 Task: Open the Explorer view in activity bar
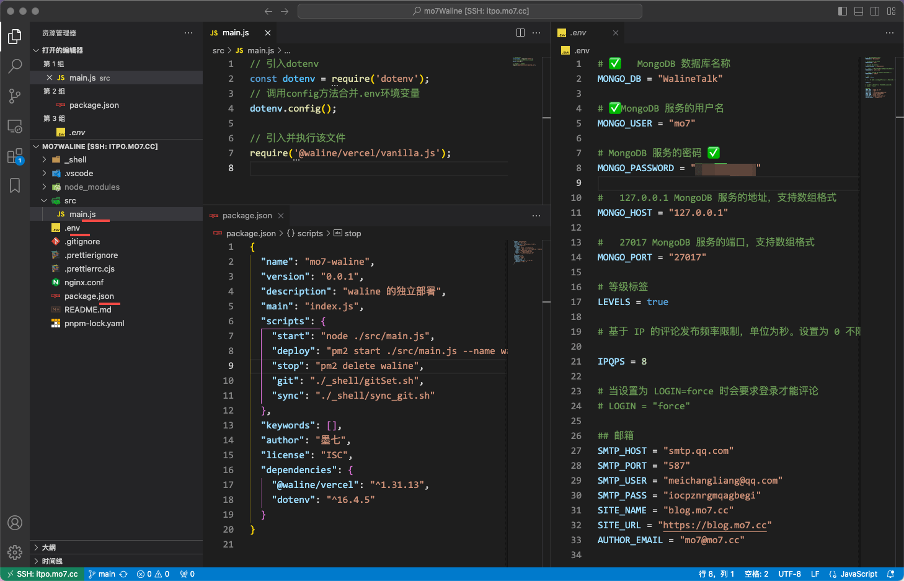15,37
